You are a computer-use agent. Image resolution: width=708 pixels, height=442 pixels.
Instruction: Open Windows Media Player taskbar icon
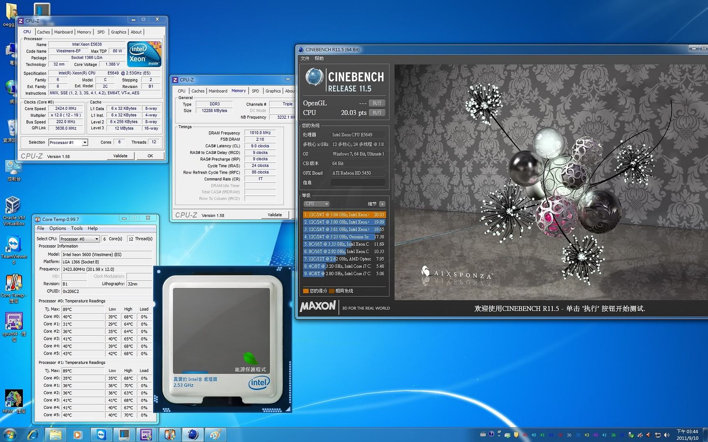[77, 434]
